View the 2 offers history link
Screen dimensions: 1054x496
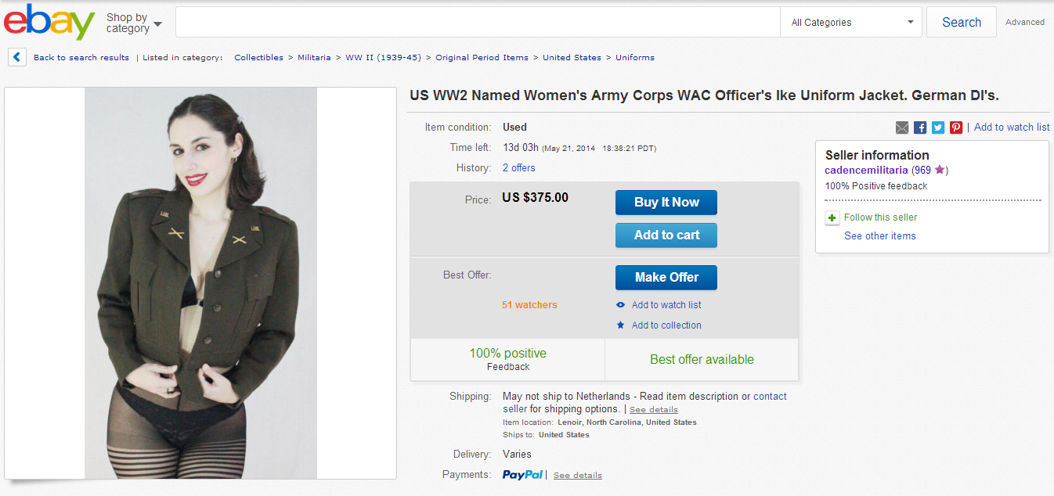point(519,168)
